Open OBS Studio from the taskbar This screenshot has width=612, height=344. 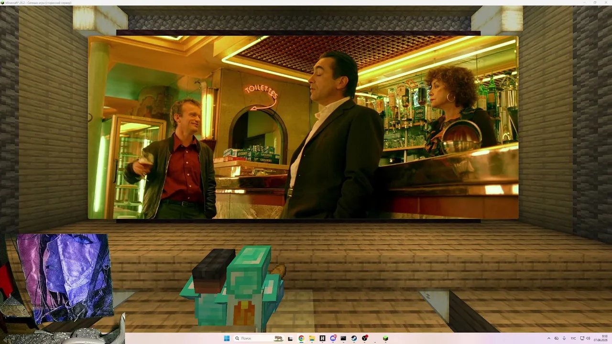[365, 338]
